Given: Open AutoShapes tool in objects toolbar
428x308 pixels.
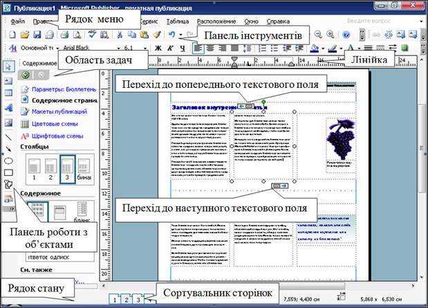Looking at the screenshot, I should pyautogui.click(x=8, y=184).
